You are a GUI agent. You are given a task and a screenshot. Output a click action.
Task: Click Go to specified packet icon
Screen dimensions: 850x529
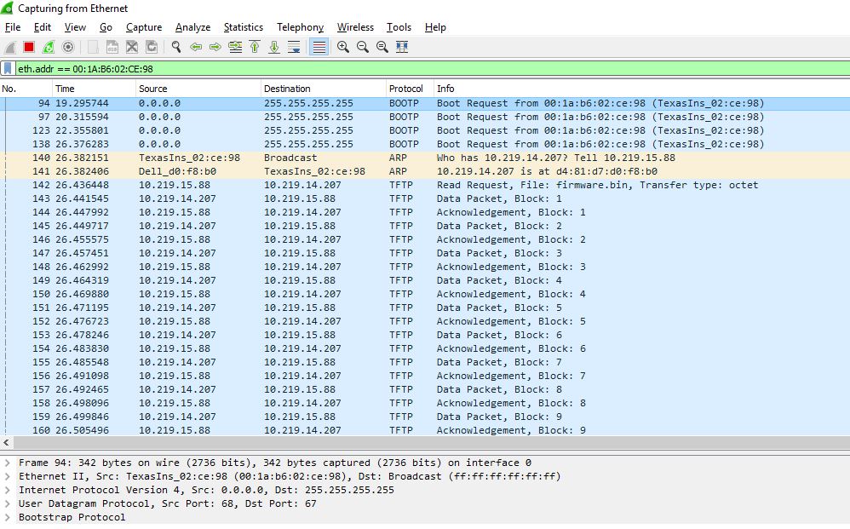(x=235, y=47)
